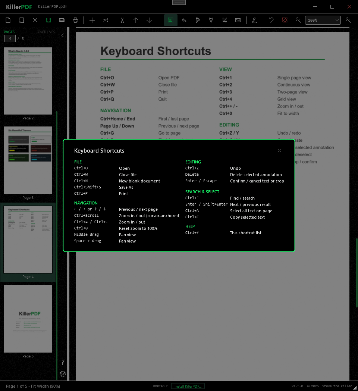The width and height of the screenshot is (358, 391).
Task: Click the current page number input field
Action: pyautogui.click(x=10, y=39)
